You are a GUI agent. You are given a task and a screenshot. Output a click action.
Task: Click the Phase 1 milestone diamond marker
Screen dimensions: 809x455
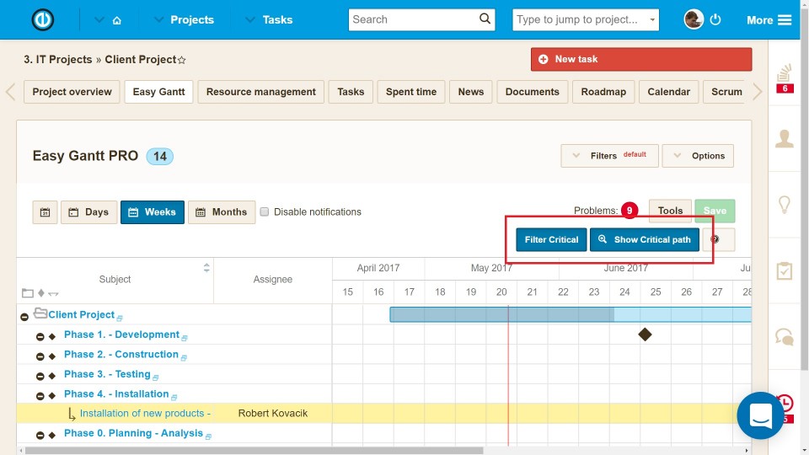click(x=645, y=335)
